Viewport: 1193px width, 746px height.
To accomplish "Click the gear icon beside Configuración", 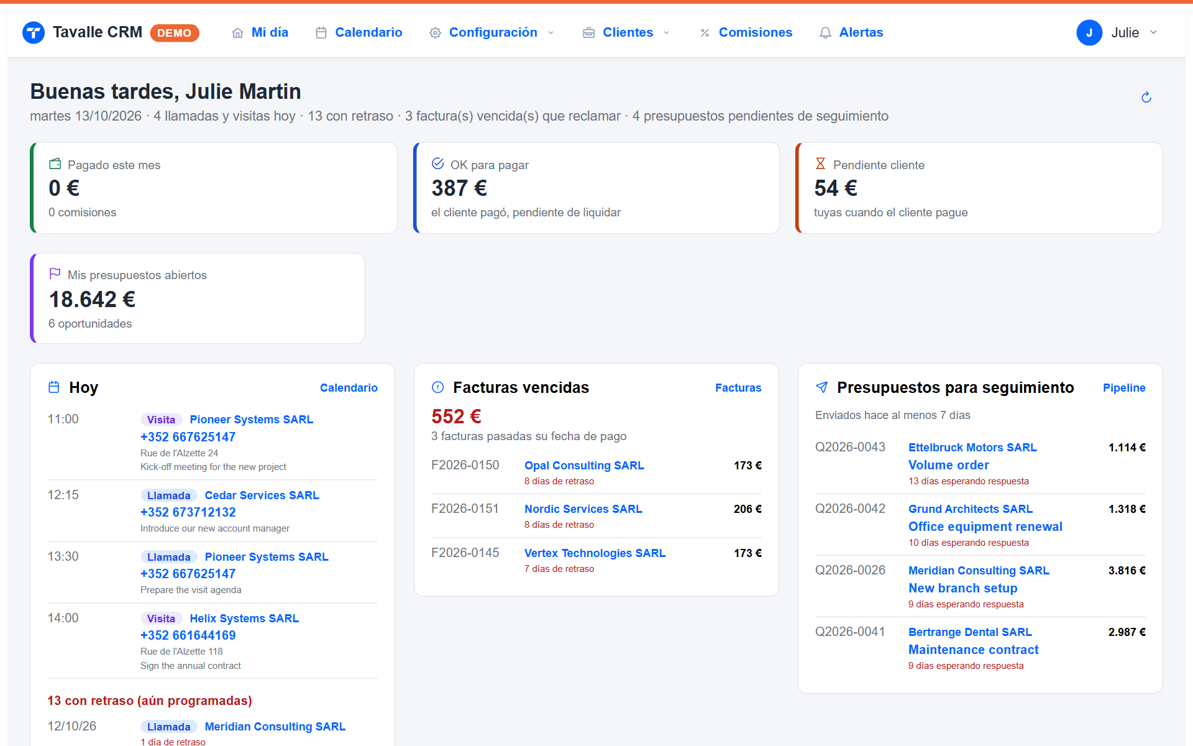I will (x=435, y=33).
